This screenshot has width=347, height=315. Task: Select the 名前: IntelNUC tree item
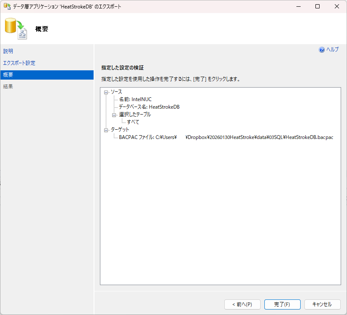[135, 99]
